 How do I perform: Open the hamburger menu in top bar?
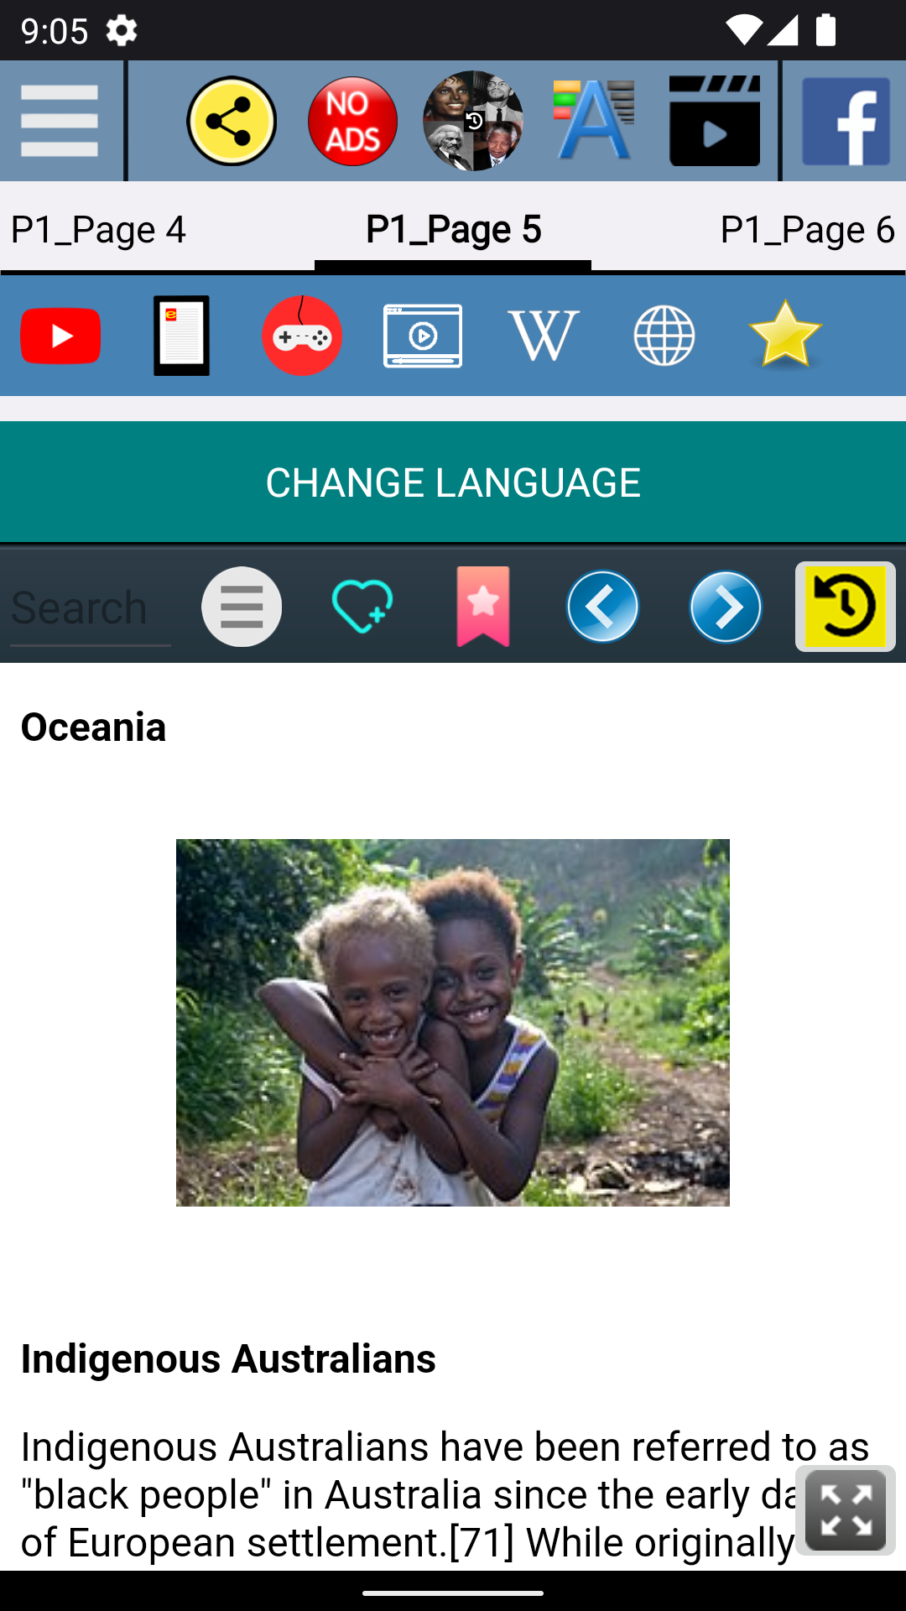tap(60, 121)
